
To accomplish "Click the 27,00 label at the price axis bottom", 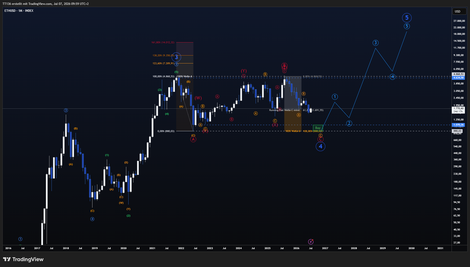I will 457,243.
